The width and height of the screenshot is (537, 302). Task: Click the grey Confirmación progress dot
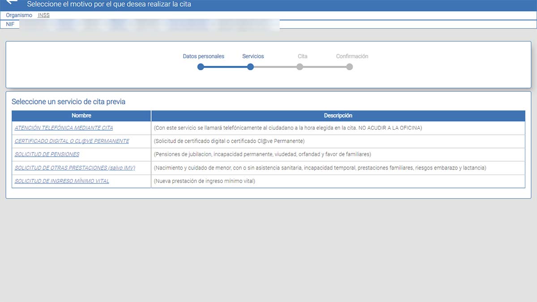[x=349, y=67]
